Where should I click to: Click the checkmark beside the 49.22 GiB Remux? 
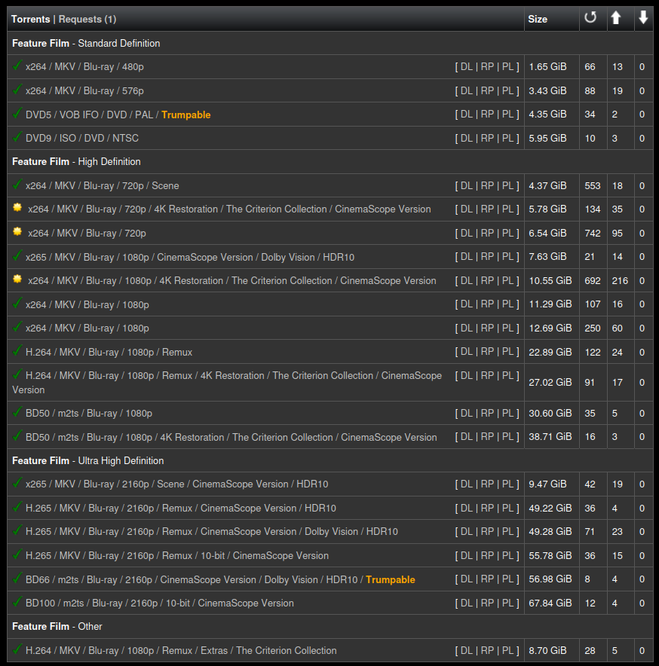pyautogui.click(x=17, y=507)
